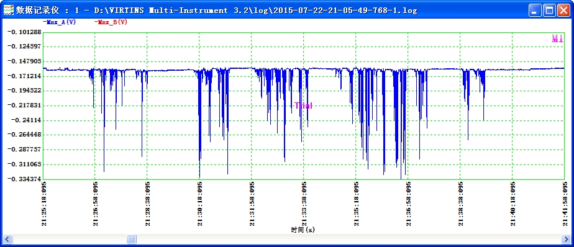Click the M1 marker label
The image size is (574, 247).
[x=557, y=39]
